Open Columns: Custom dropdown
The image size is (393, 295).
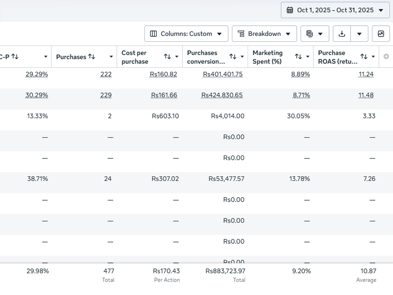[186, 33]
